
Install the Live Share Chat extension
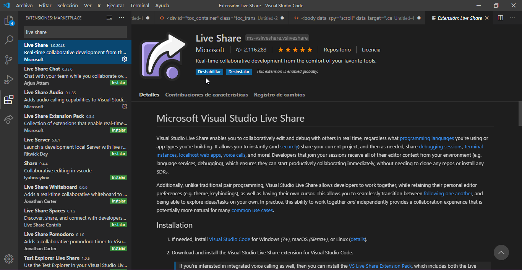118,83
